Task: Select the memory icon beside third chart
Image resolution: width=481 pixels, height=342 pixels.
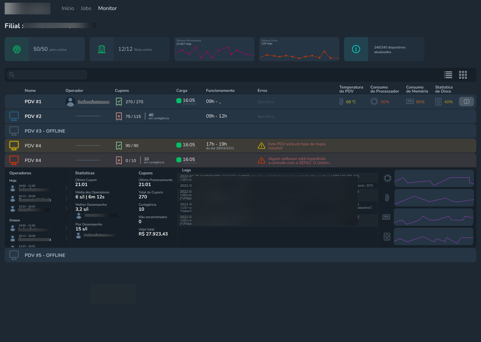Action: pyautogui.click(x=386, y=217)
